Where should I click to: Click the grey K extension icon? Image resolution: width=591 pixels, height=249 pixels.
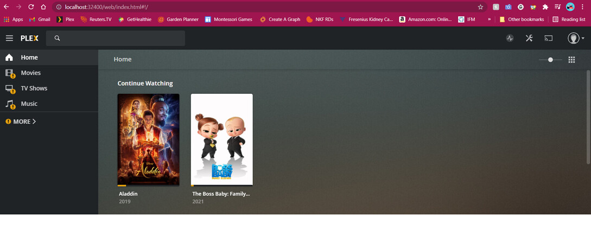[496, 7]
